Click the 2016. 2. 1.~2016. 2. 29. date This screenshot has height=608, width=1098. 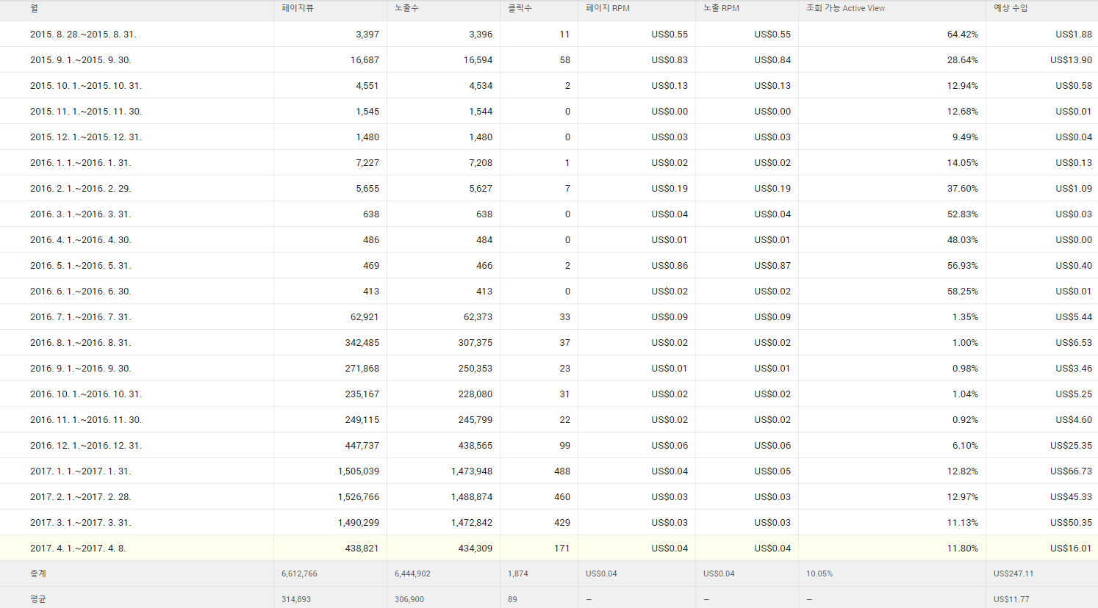tap(81, 189)
